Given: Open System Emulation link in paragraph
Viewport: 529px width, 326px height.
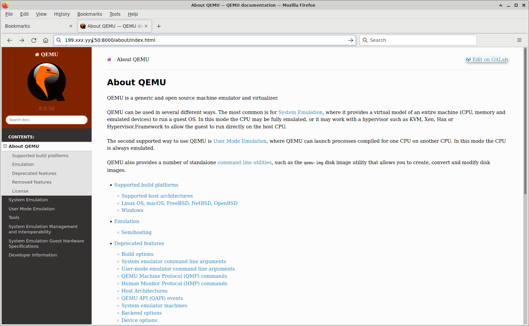Looking at the screenshot, I should [x=300, y=112].
